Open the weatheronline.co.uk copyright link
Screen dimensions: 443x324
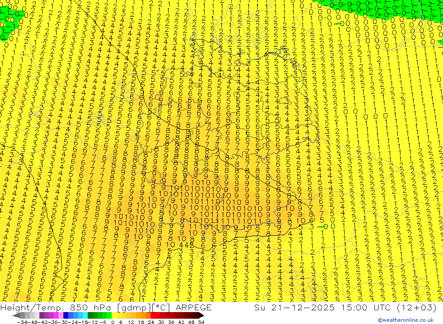click(x=406, y=320)
